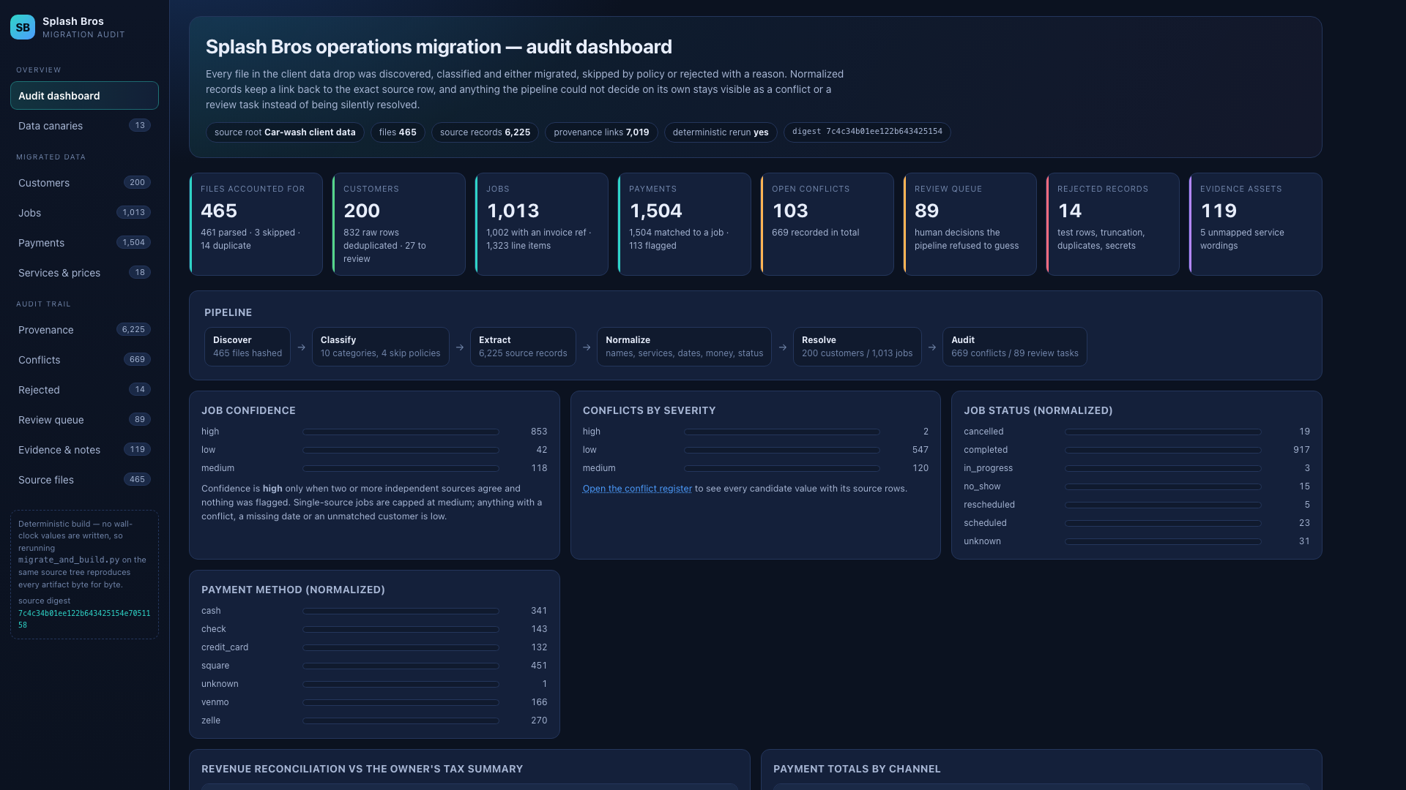Go to Review queue page
The image size is (1406, 790).
[84, 420]
